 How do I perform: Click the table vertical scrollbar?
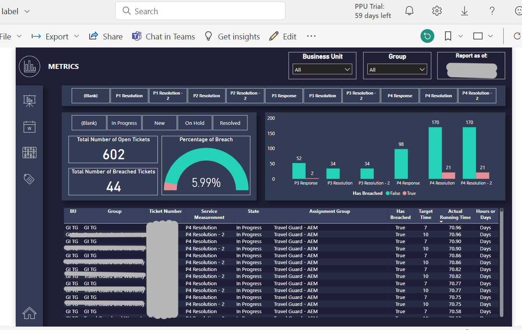coord(501,262)
